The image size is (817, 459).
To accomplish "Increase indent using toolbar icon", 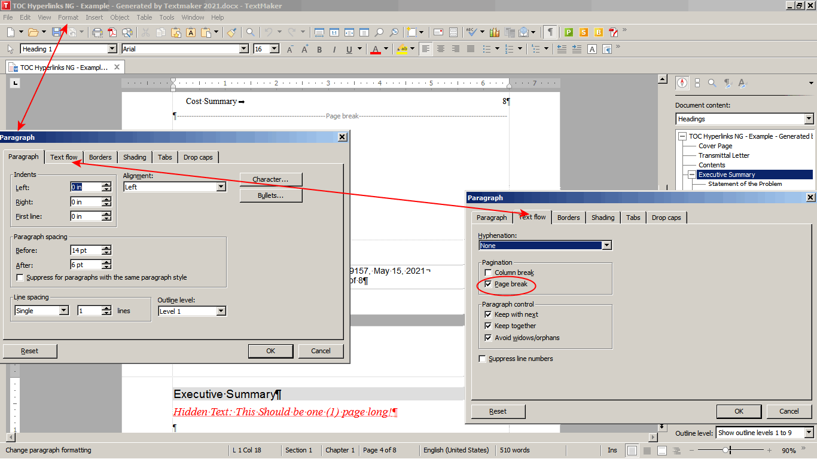I will point(577,49).
